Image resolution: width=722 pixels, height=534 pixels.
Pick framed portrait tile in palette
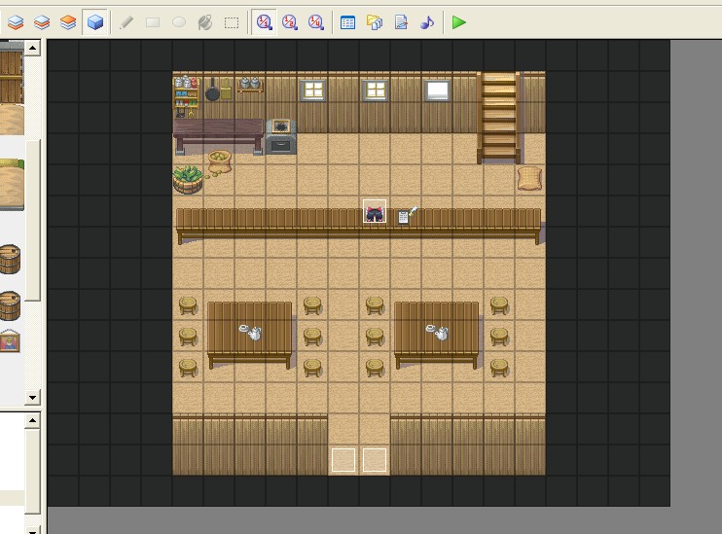pos(10,341)
